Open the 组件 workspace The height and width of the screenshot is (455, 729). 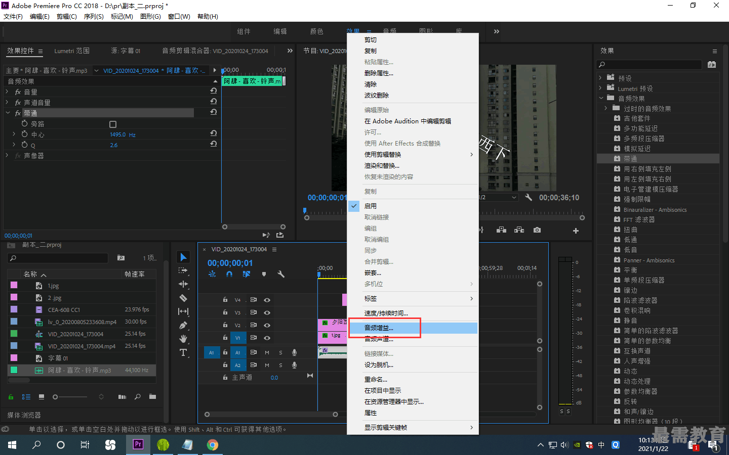pyautogui.click(x=244, y=31)
